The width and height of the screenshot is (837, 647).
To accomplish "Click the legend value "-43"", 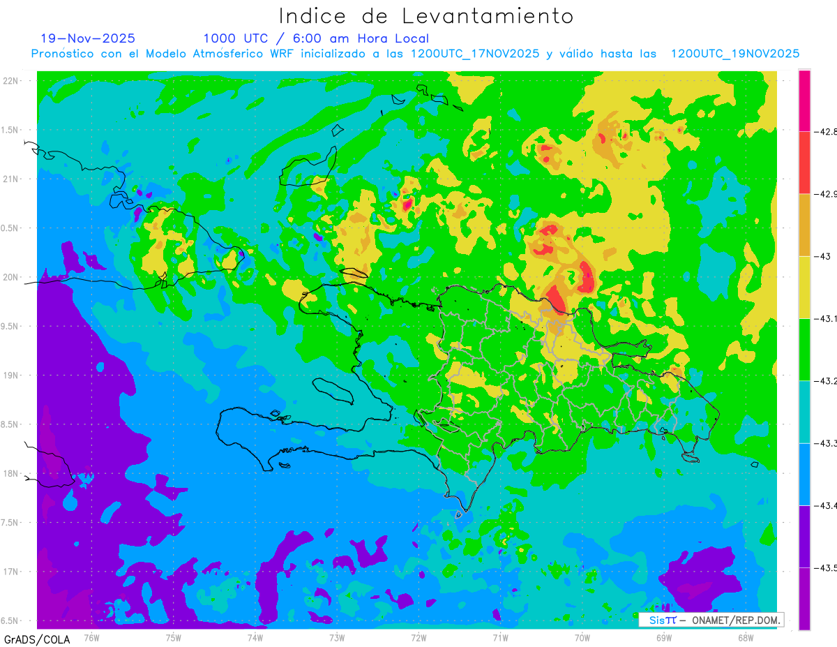I will tap(822, 256).
